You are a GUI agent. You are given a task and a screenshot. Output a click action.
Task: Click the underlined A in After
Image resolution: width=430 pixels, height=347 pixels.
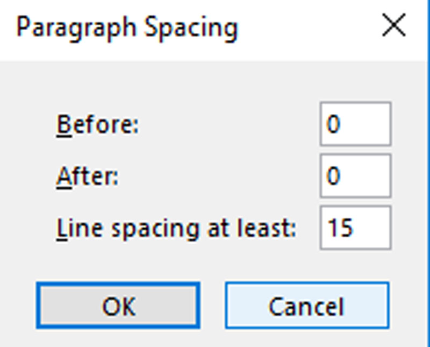click(x=62, y=176)
